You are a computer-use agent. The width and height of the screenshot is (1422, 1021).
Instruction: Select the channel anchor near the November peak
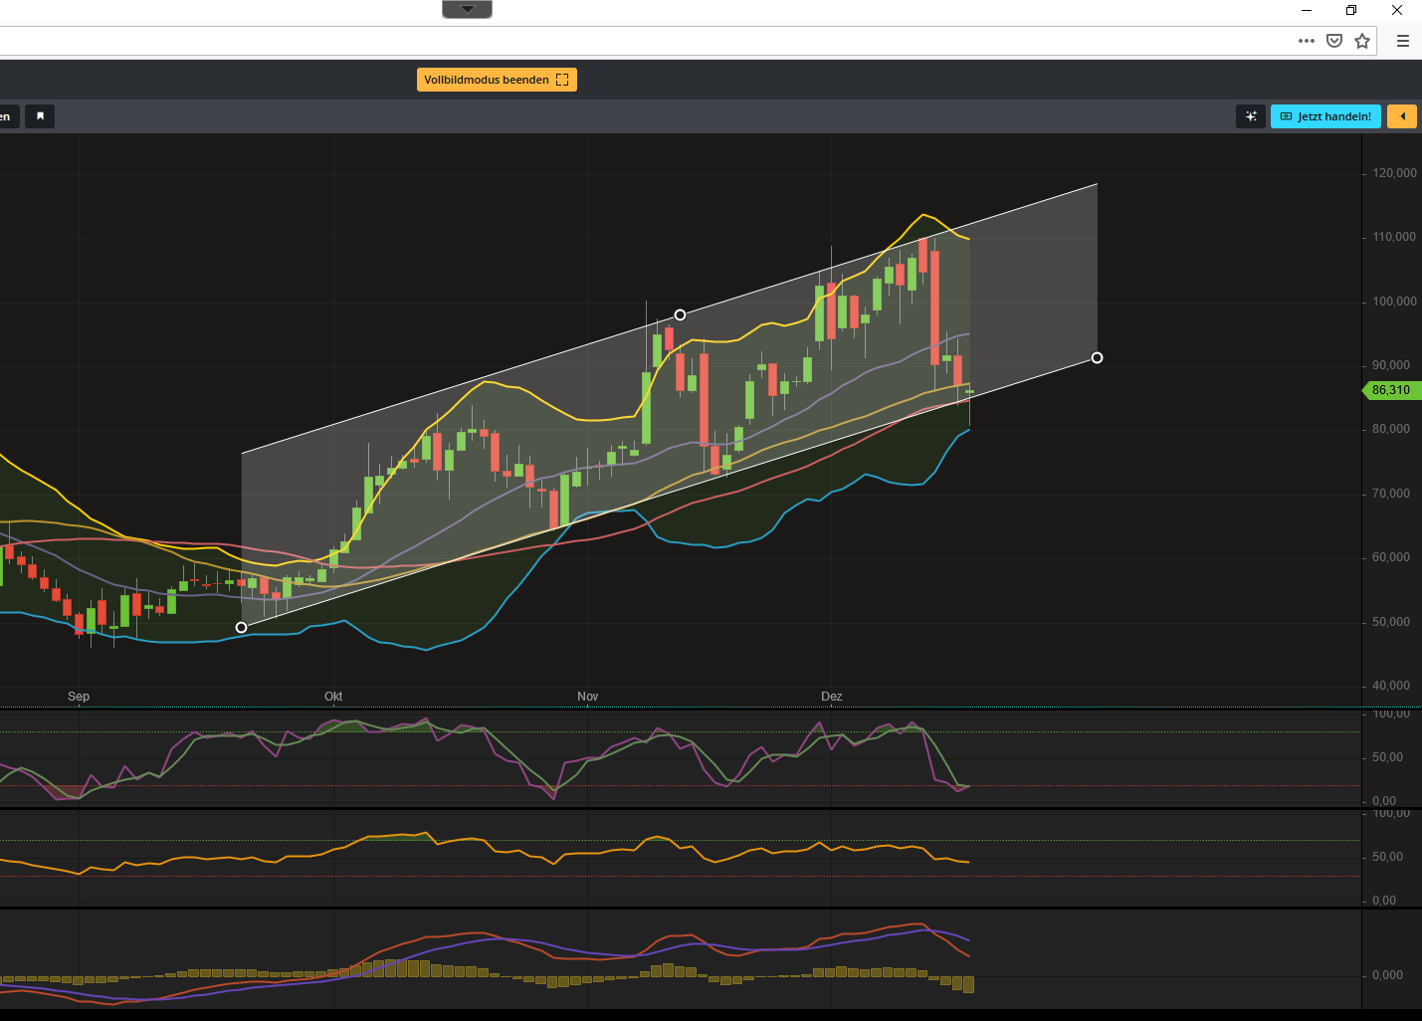680,314
